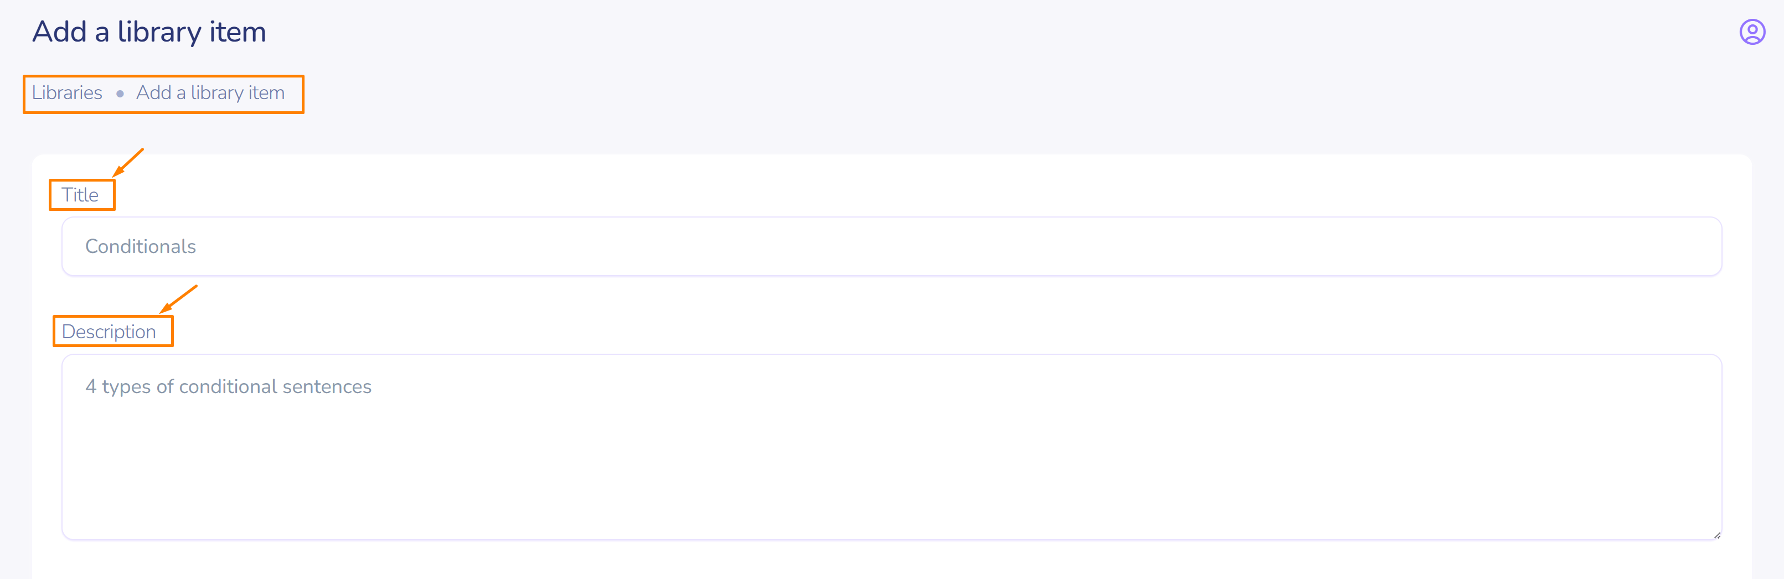Click the word 'Libraries' in the breadcrumb trail
The image size is (1784, 579).
pos(67,93)
